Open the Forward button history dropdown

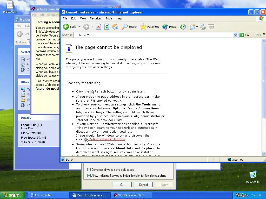(x=92, y=27)
